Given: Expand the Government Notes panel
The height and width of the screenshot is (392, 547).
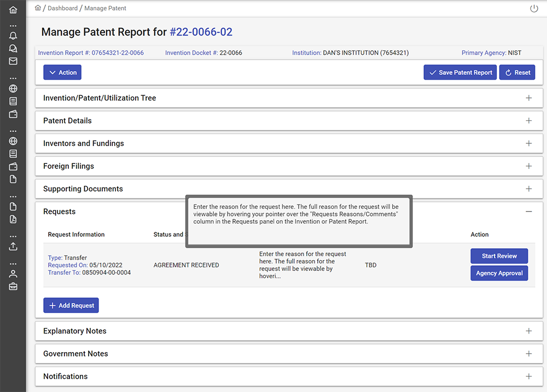Looking at the screenshot, I should pos(528,354).
